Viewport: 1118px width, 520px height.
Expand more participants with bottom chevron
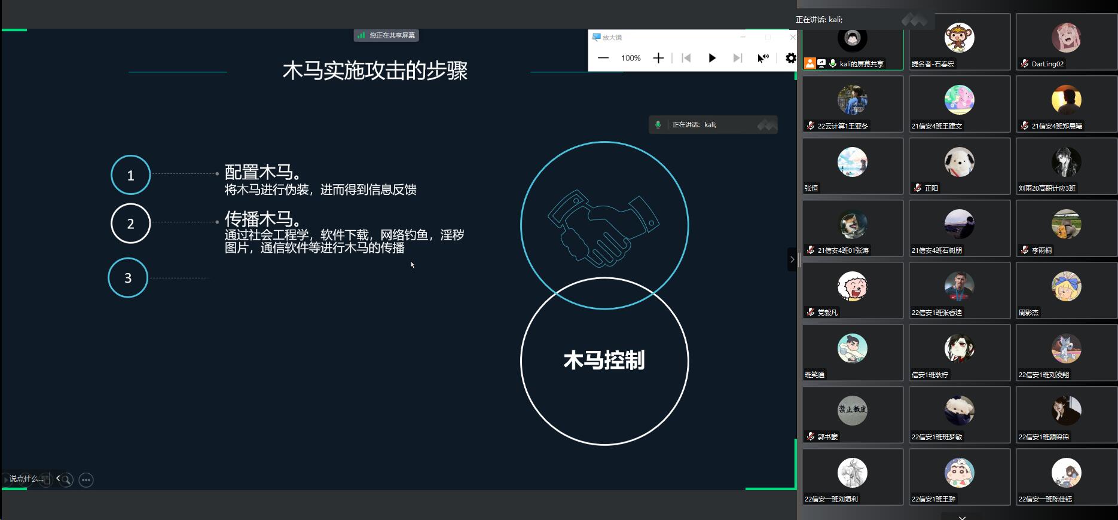click(x=962, y=517)
